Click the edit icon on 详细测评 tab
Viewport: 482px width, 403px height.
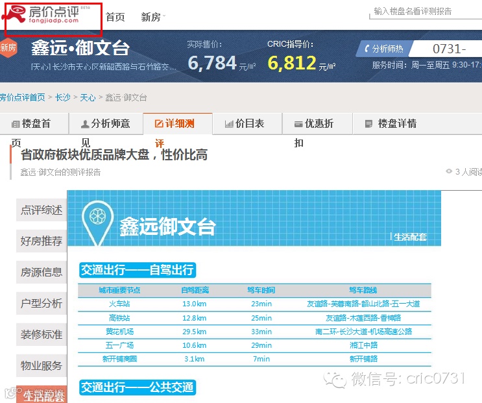click(x=159, y=123)
